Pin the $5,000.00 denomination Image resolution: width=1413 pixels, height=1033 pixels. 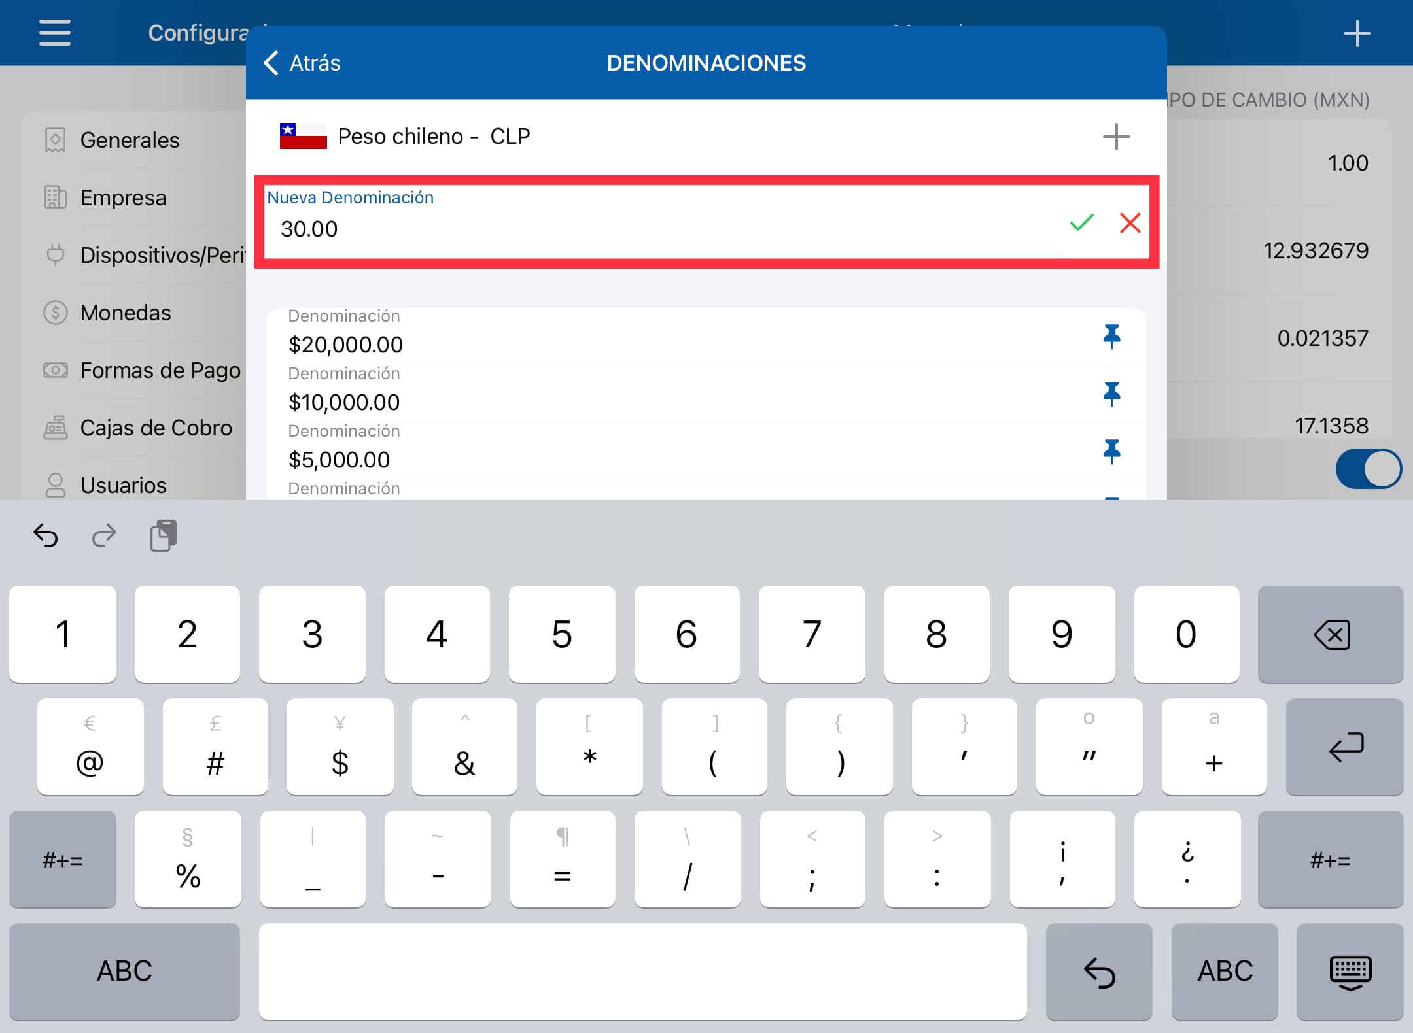(x=1111, y=452)
